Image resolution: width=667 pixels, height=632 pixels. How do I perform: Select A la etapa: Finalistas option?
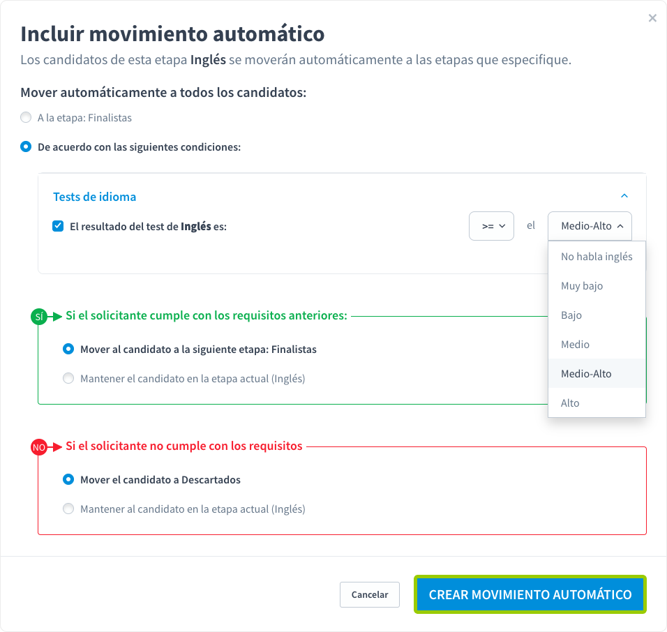tap(26, 117)
